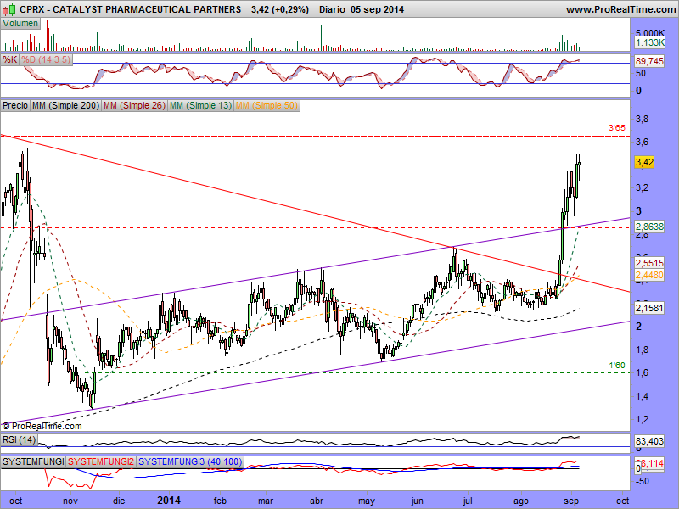Click the 5.000K volume axis value
This screenshot has height=509, width=679.
tap(650, 33)
